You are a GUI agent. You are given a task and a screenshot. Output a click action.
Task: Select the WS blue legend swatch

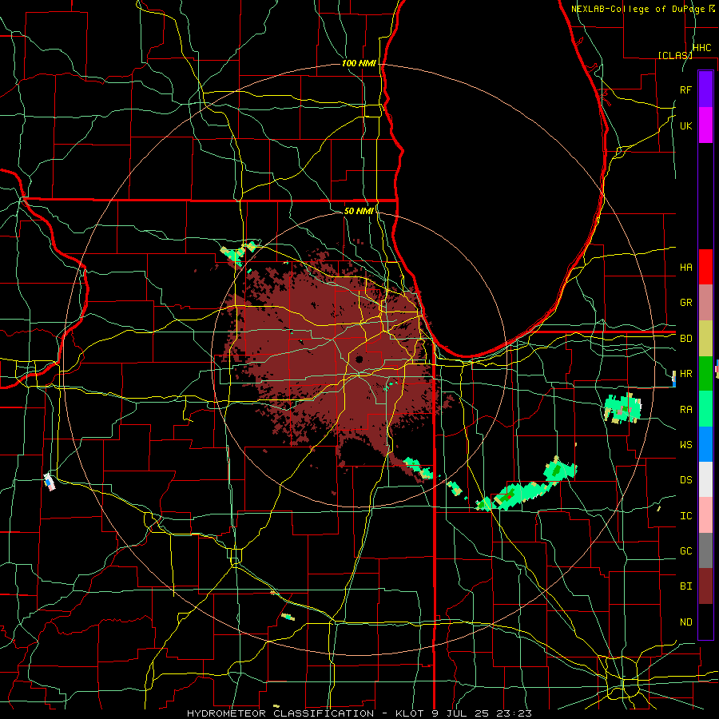[x=705, y=444]
